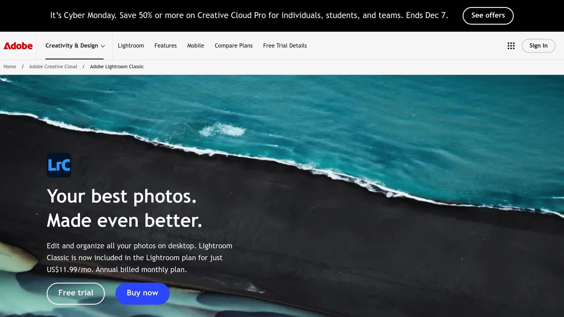Screen dimensions: 564x317
Task: Start the Free trial button
Action: point(76,293)
